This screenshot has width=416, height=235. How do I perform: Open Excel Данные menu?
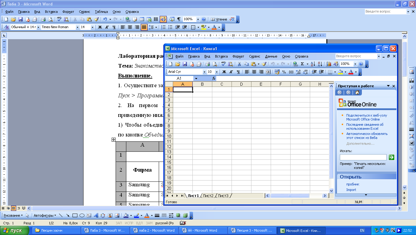click(271, 56)
